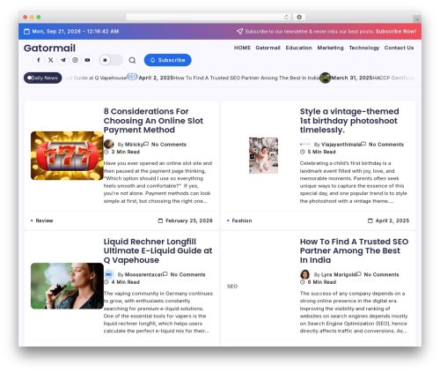Open the Marketing menu item

(330, 48)
